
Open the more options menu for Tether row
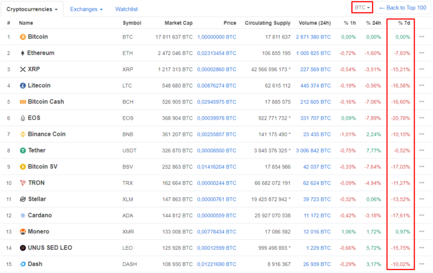pos(422,150)
